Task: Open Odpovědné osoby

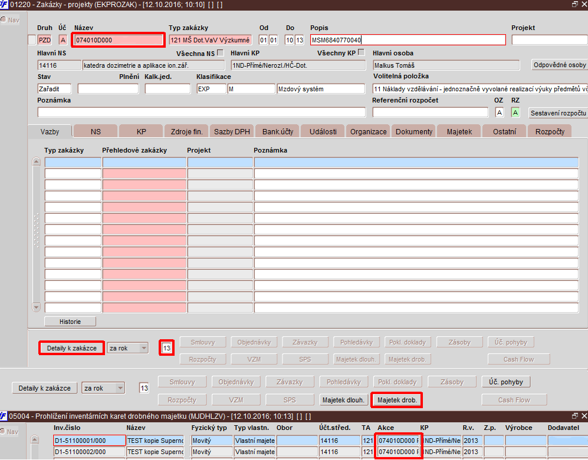Action: click(559, 65)
